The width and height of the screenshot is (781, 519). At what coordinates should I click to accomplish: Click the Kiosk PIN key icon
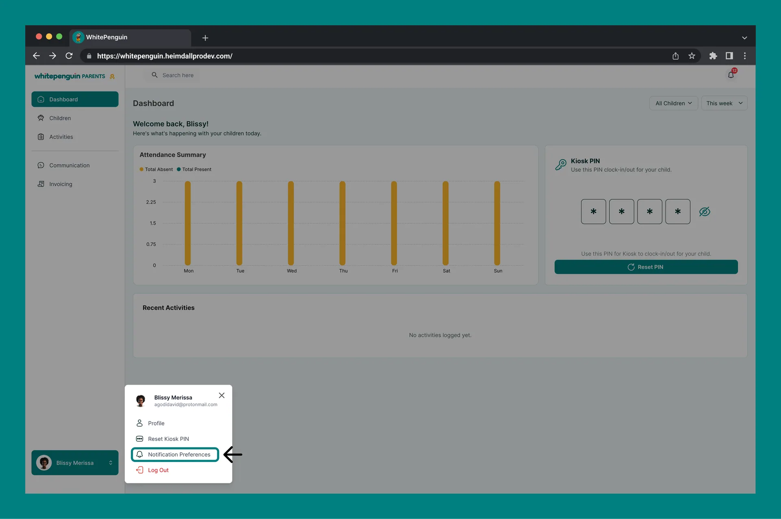coord(561,165)
